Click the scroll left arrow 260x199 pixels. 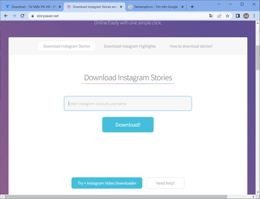point(2,197)
